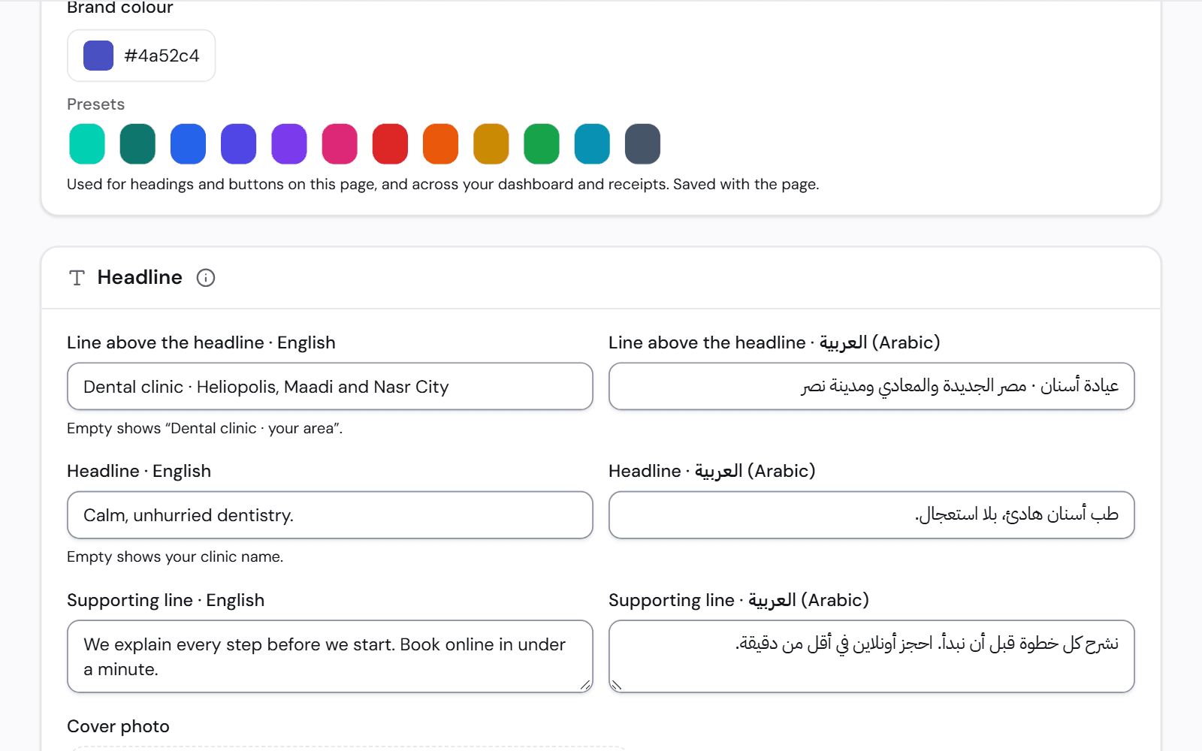The width and height of the screenshot is (1202, 751).
Task: Pick the cyan-blue preset colour
Action: point(592,143)
